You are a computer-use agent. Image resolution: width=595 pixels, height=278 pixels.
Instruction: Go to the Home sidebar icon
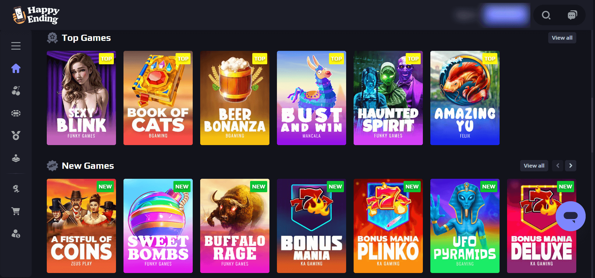click(x=16, y=68)
